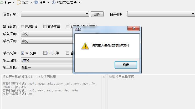Click the help info circle icon
195x109 pixels.
(53, 2)
